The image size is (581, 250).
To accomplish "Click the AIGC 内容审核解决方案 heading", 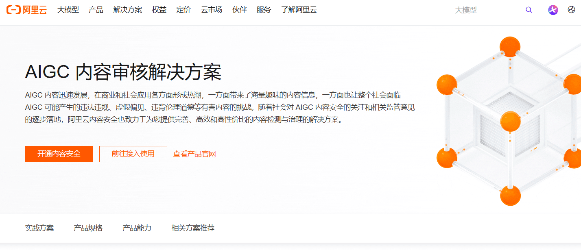I will click(x=123, y=73).
